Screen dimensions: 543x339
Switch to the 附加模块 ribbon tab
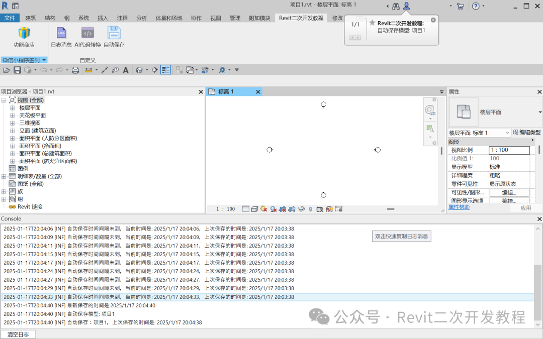click(259, 18)
